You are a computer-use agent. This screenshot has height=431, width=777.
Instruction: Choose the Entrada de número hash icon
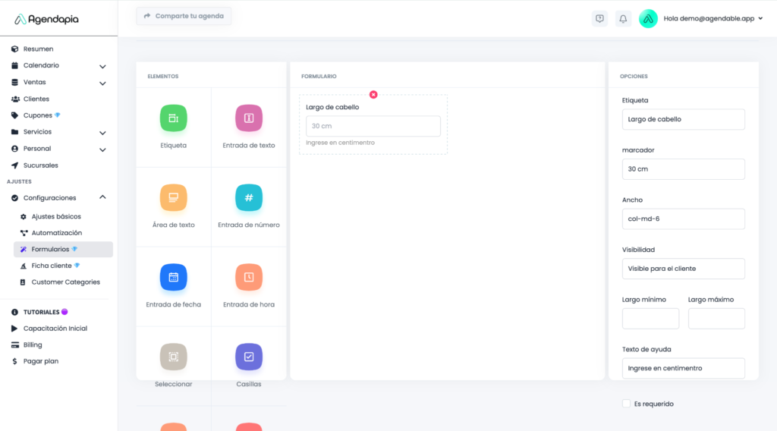(249, 197)
